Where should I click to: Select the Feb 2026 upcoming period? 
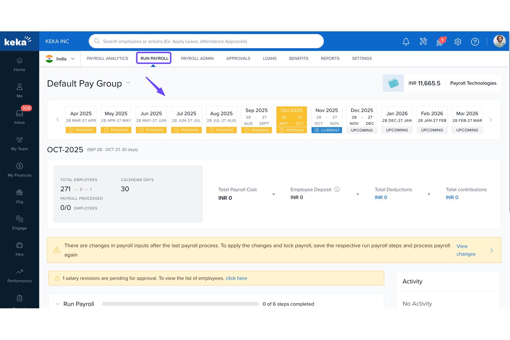[x=432, y=120]
